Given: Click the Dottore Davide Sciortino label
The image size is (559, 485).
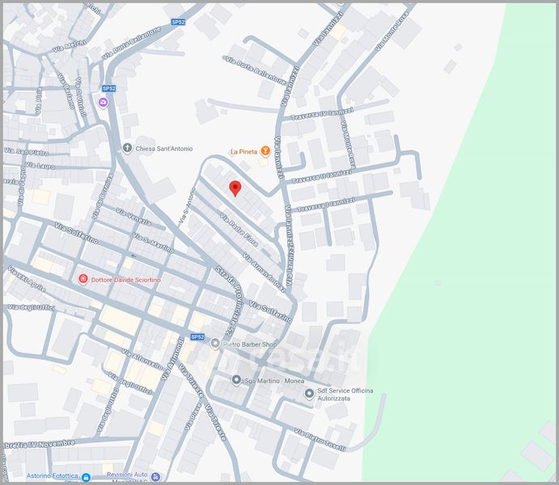Looking at the screenshot, I should pos(126,280).
